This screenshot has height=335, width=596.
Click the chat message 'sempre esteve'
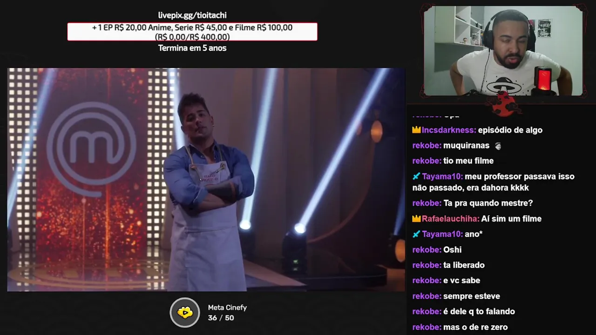[x=472, y=296]
